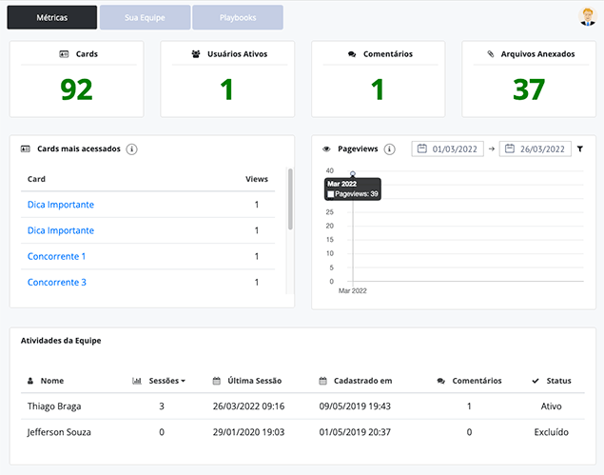Click the Pageviews eye icon

[x=326, y=148]
